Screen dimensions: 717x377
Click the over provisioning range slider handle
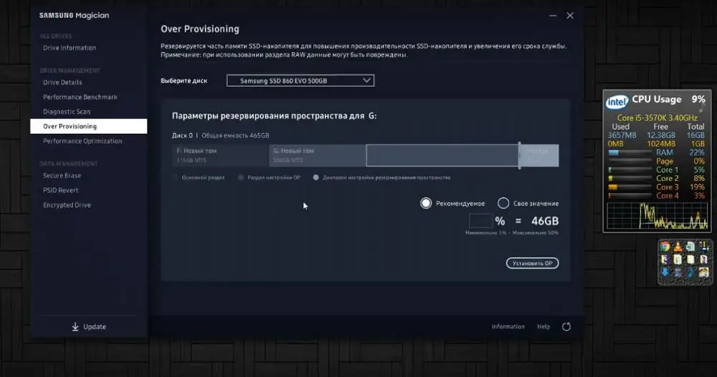(519, 156)
